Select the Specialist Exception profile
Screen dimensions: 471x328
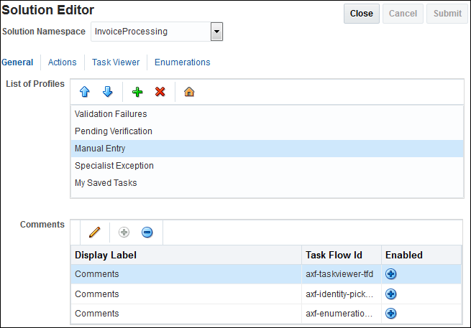[267, 166]
